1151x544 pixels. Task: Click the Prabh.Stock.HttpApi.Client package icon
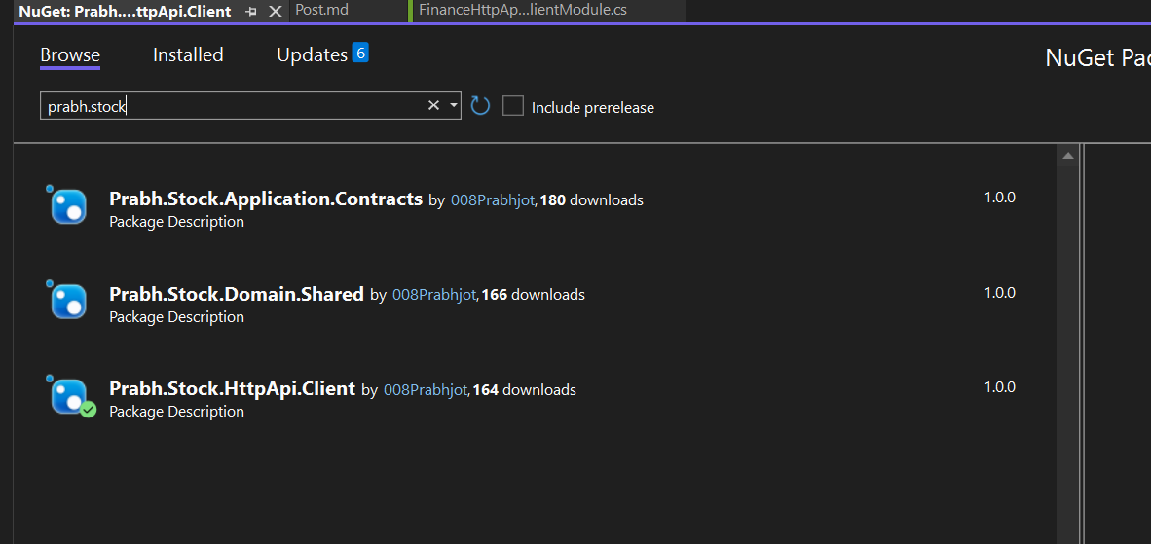point(68,396)
